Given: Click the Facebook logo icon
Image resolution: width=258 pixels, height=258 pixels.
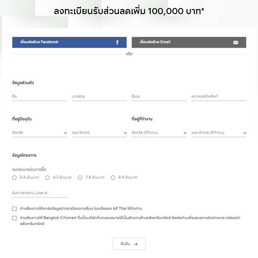Looking at the screenshot, I should click(117, 42).
